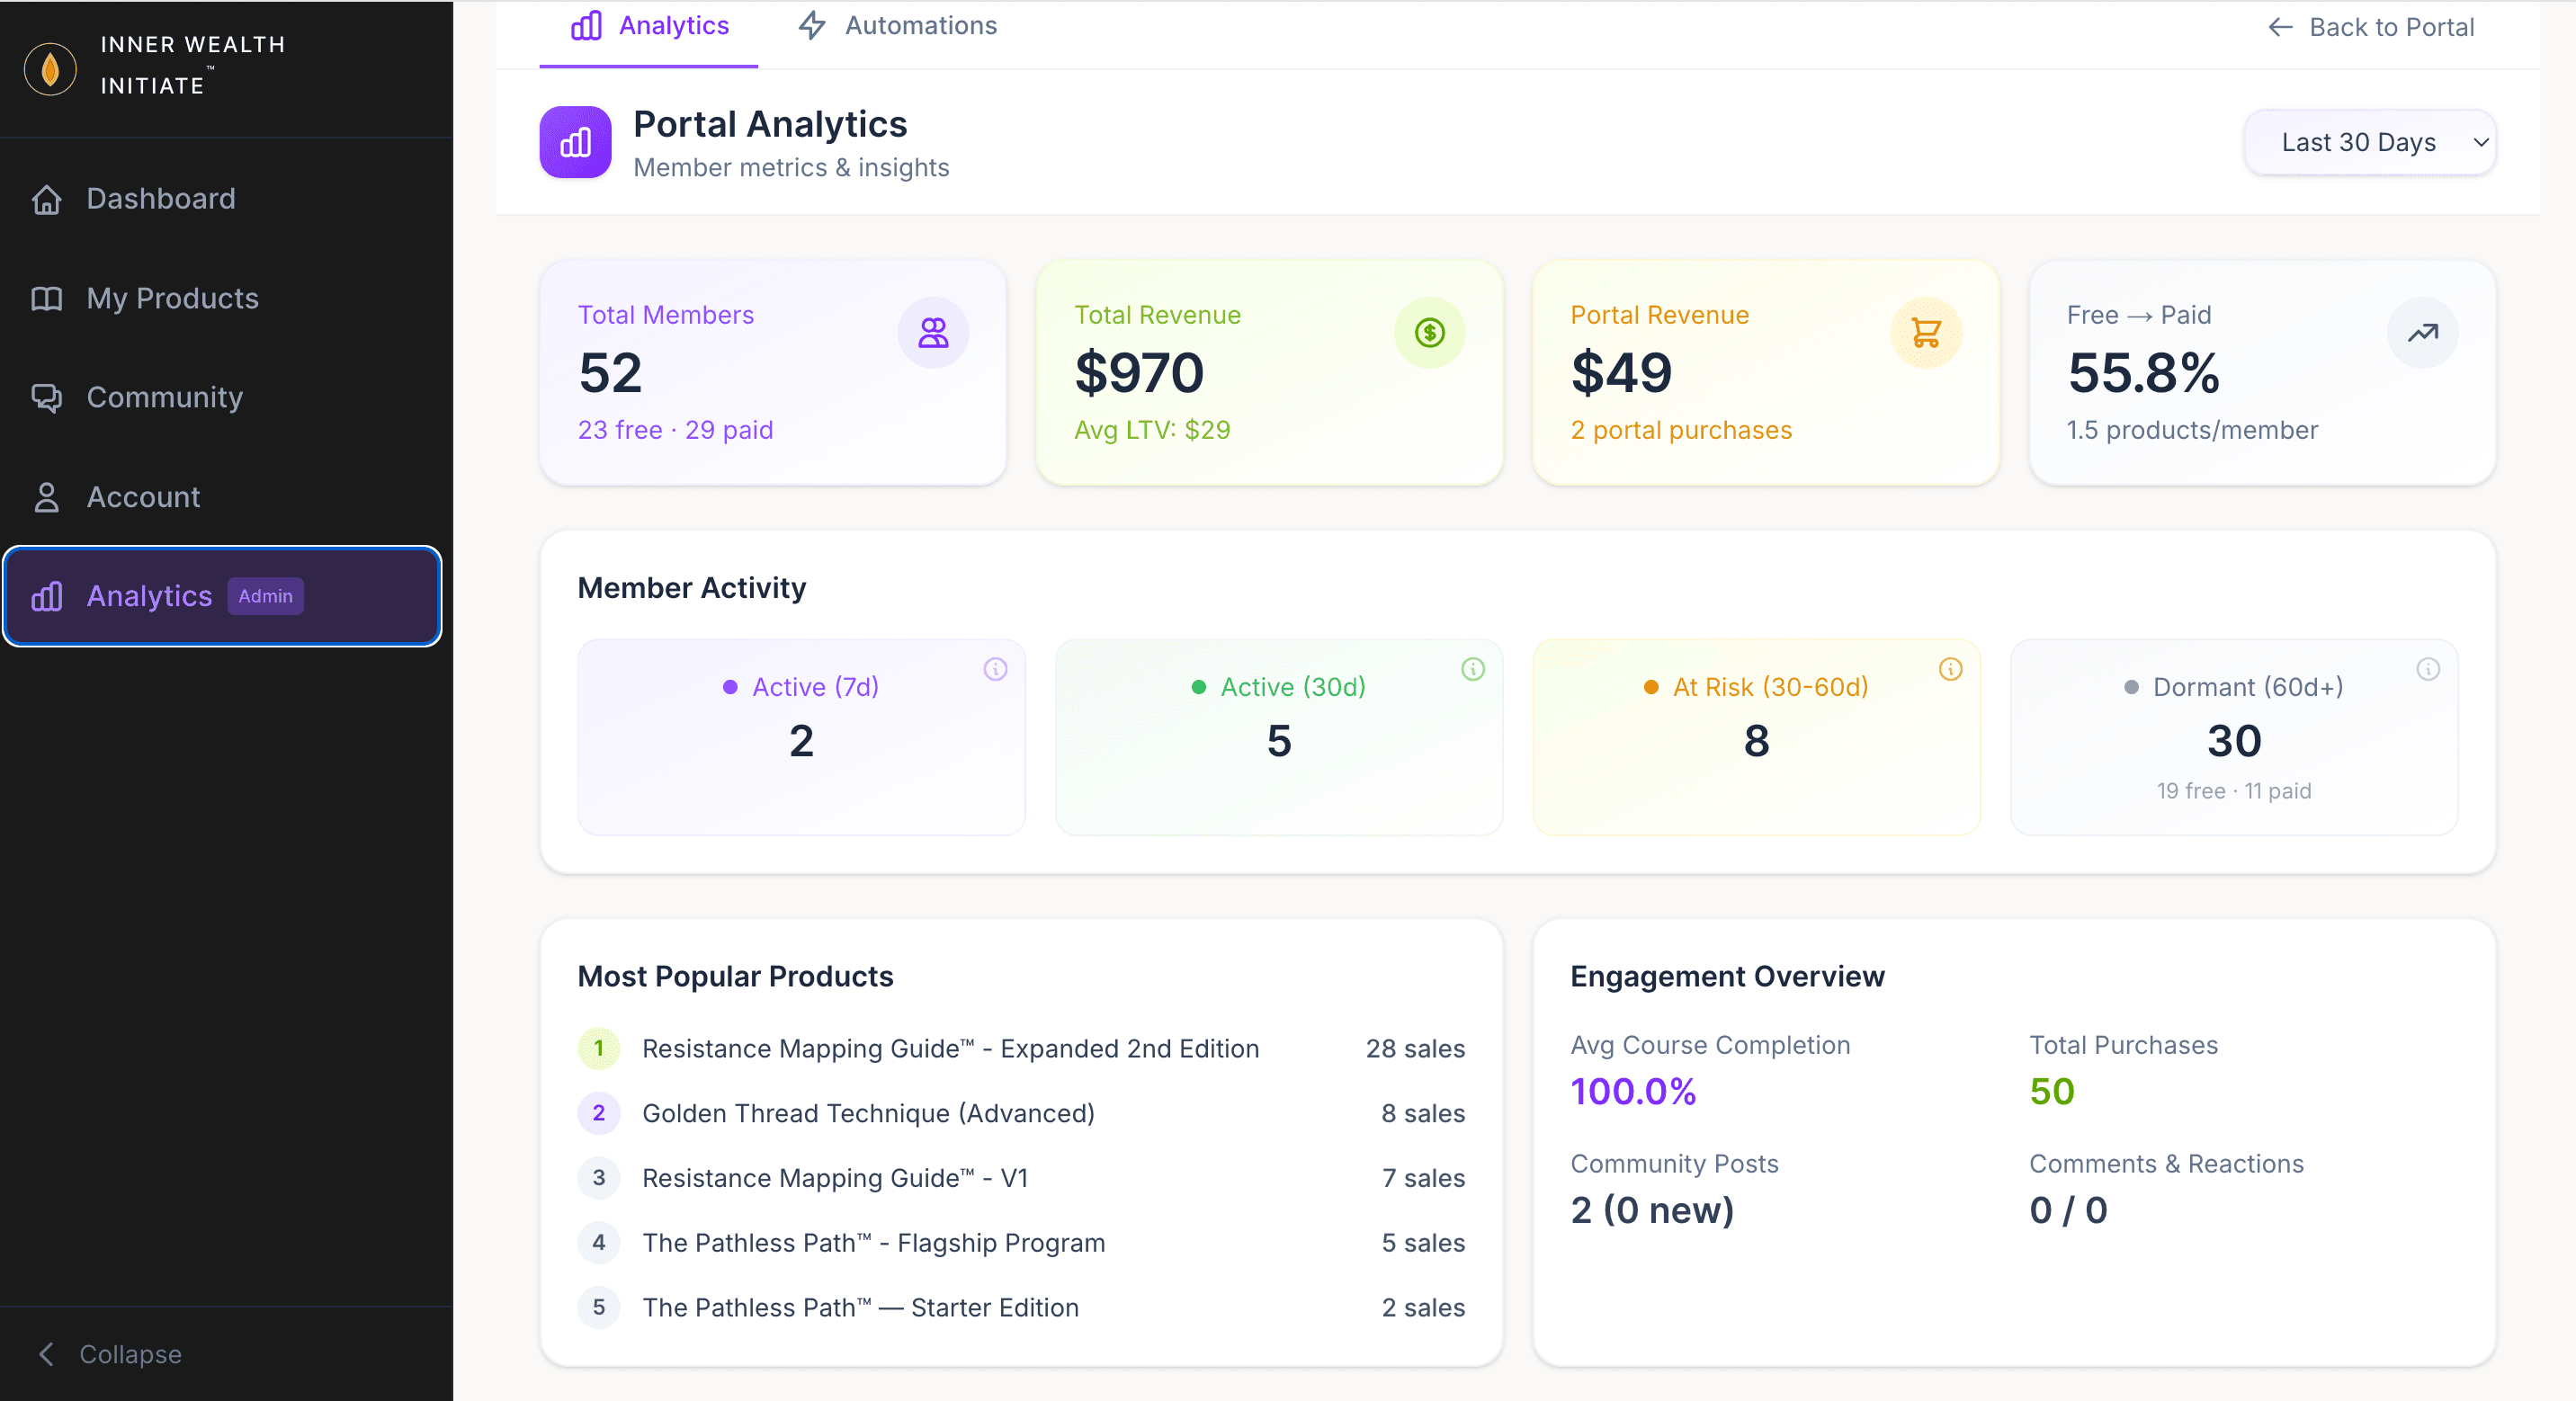2576x1401 pixels.
Task: Select the Golden Thread Technique product
Action: (x=868, y=1113)
